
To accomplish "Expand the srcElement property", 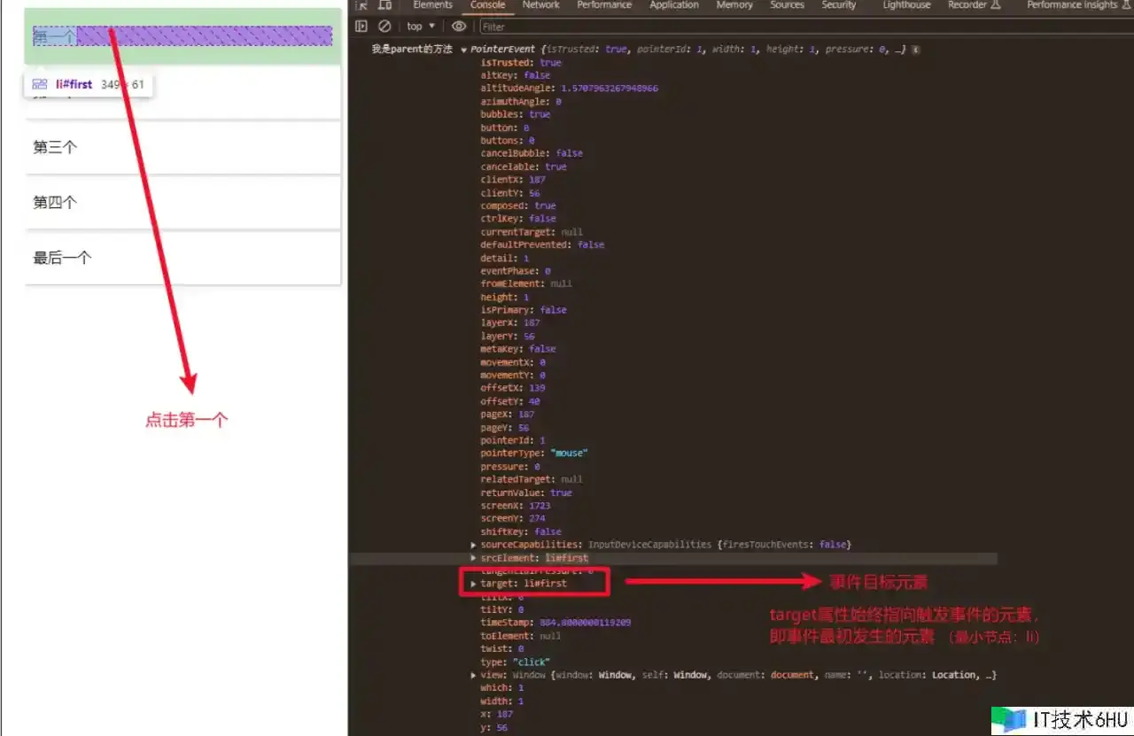I will pyautogui.click(x=474, y=558).
